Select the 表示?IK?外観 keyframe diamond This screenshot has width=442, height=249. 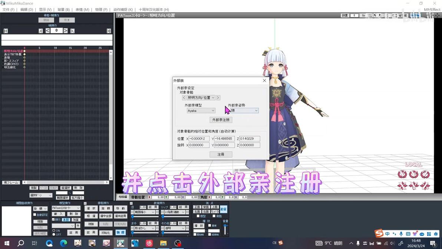tap(24, 54)
